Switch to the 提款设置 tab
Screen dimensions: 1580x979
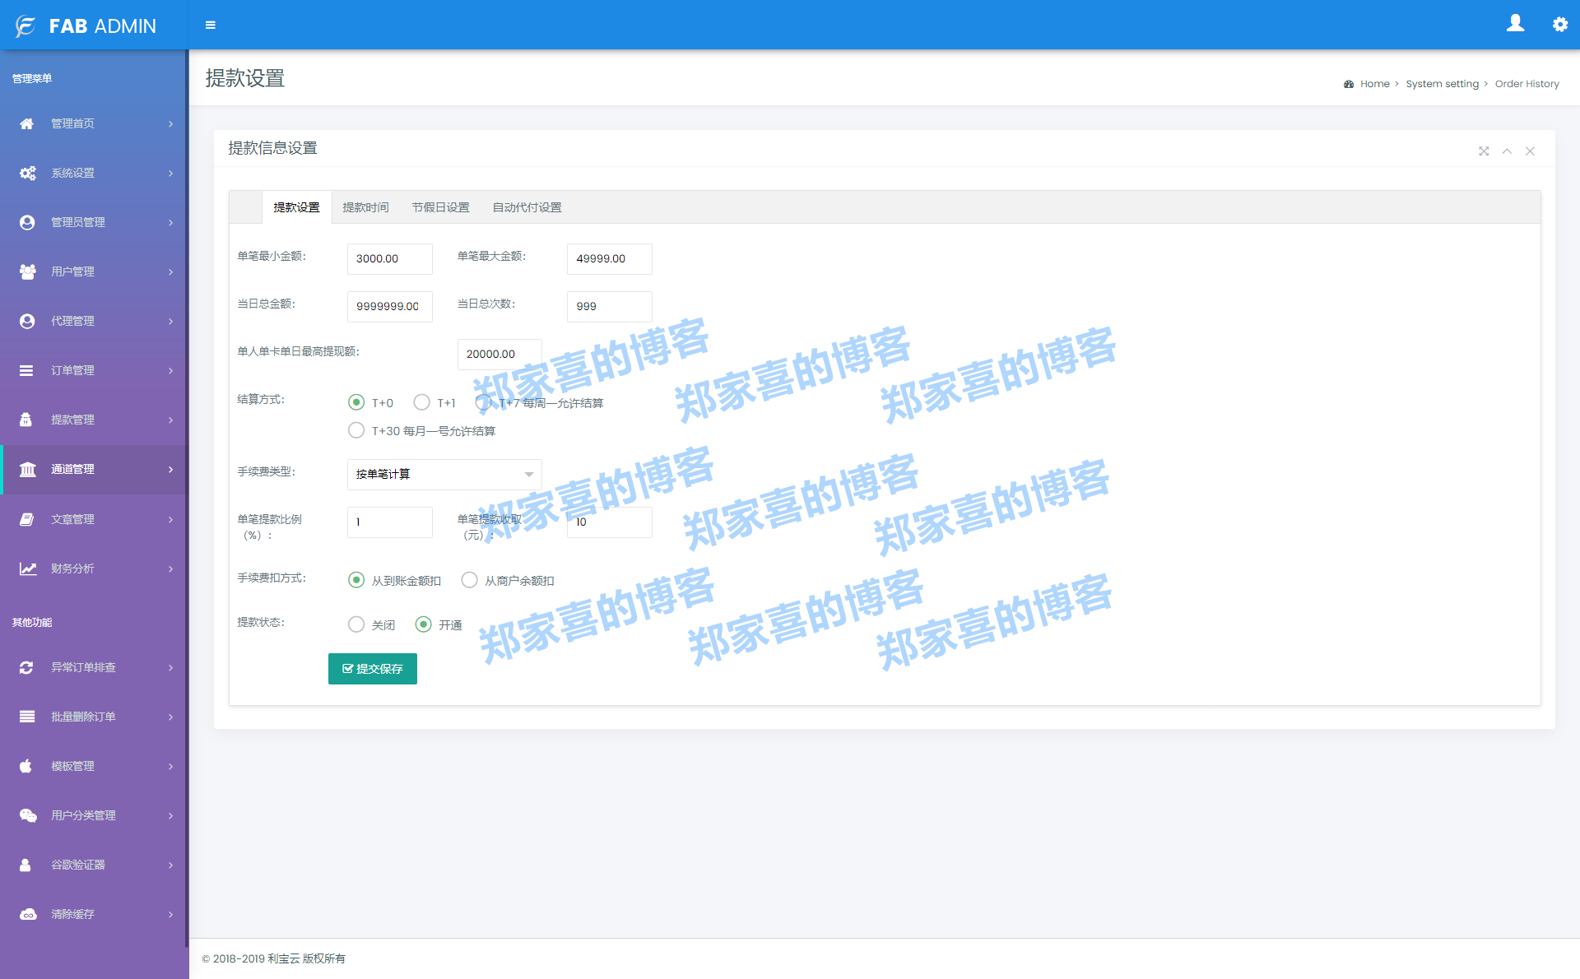click(296, 207)
